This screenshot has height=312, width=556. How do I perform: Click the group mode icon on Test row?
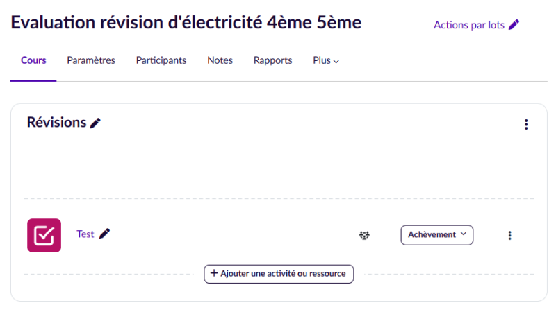[x=364, y=235]
